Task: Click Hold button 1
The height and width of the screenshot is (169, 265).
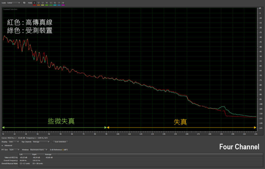Action: (x=34, y=3)
